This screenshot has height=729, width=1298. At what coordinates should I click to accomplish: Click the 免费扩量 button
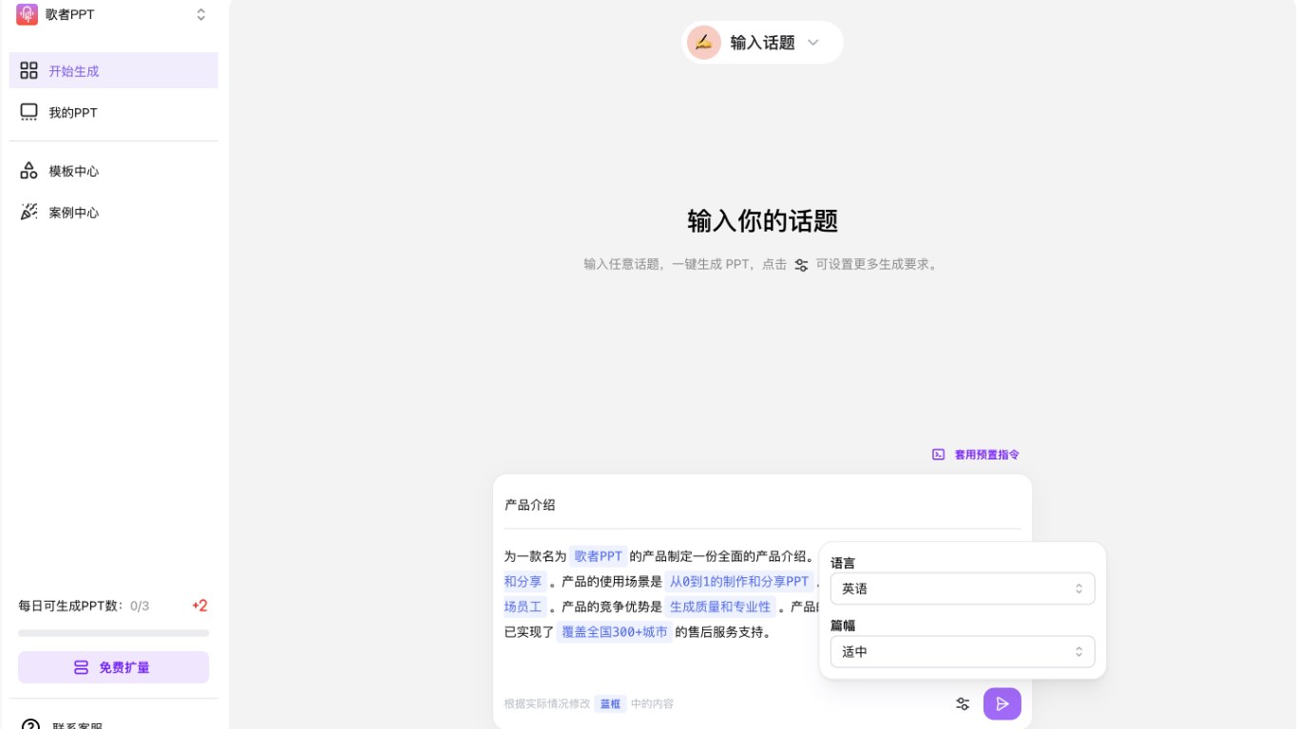(113, 667)
